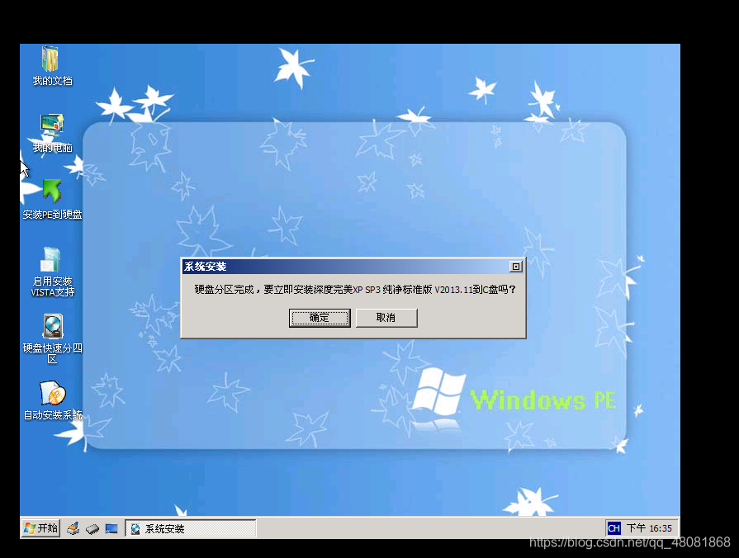Select the 系统安装 taskbar button

point(191,528)
